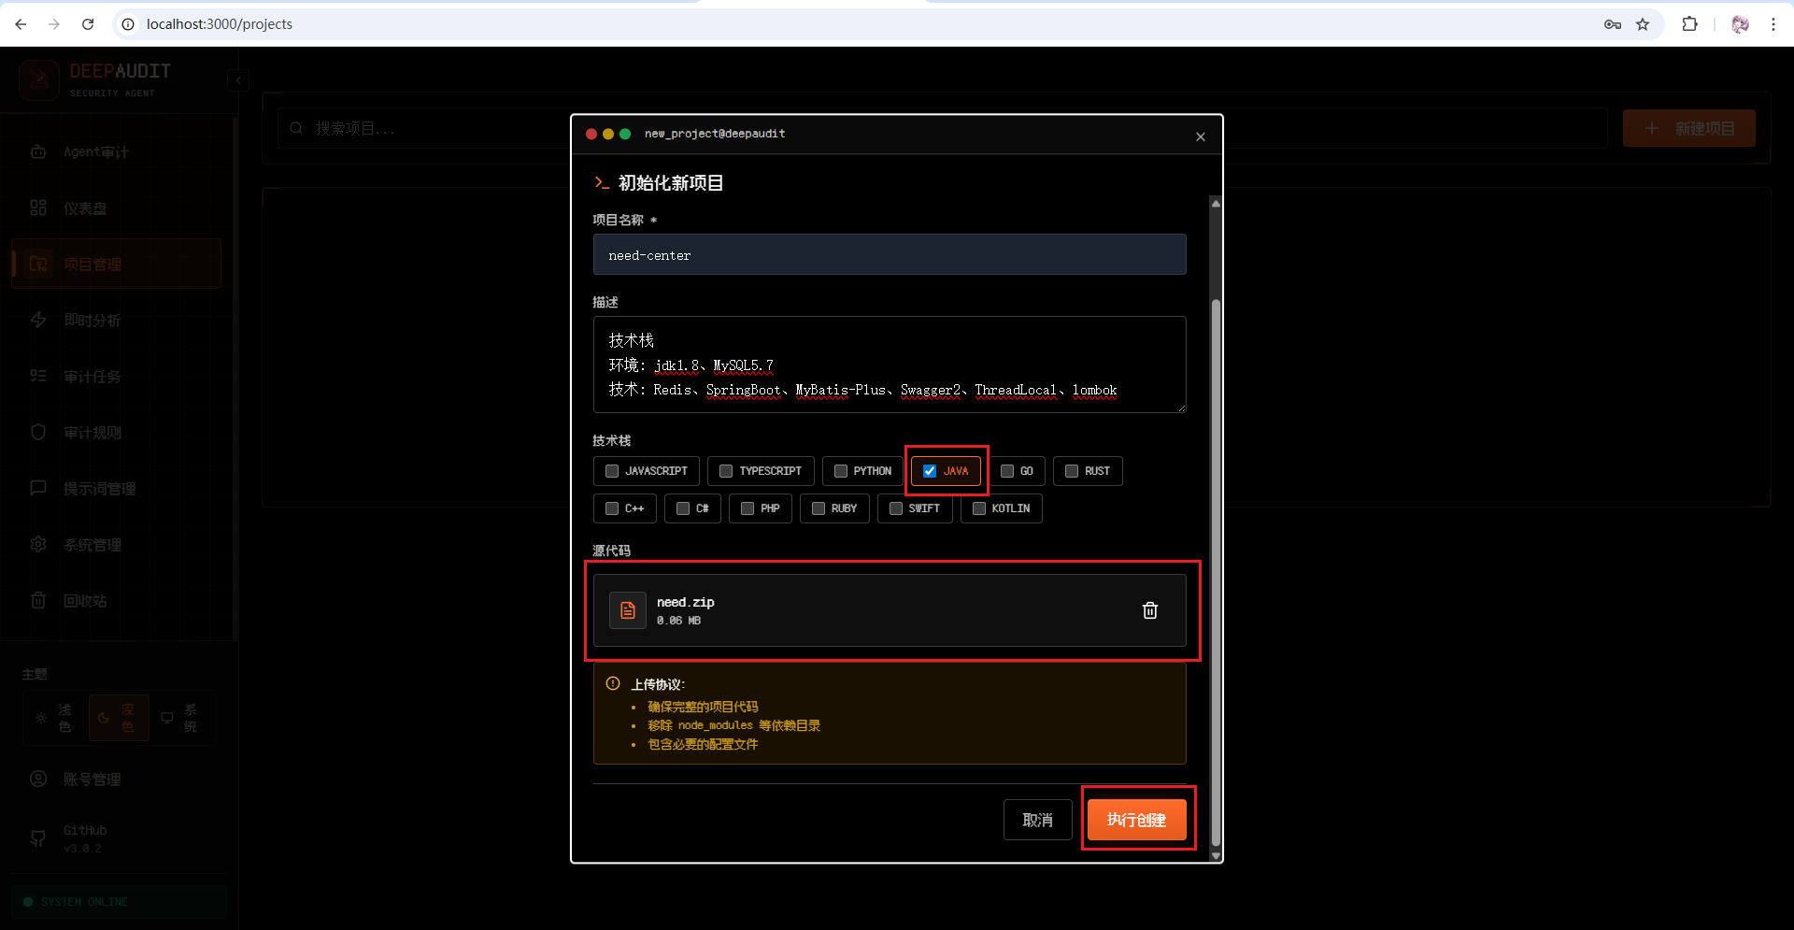Open the 账号管理 menu item
Image resolution: width=1794 pixels, height=930 pixels.
click(93, 778)
